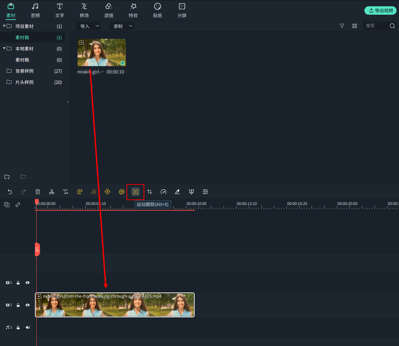Click the undo arrow icon
The height and width of the screenshot is (346, 399).
(10, 192)
